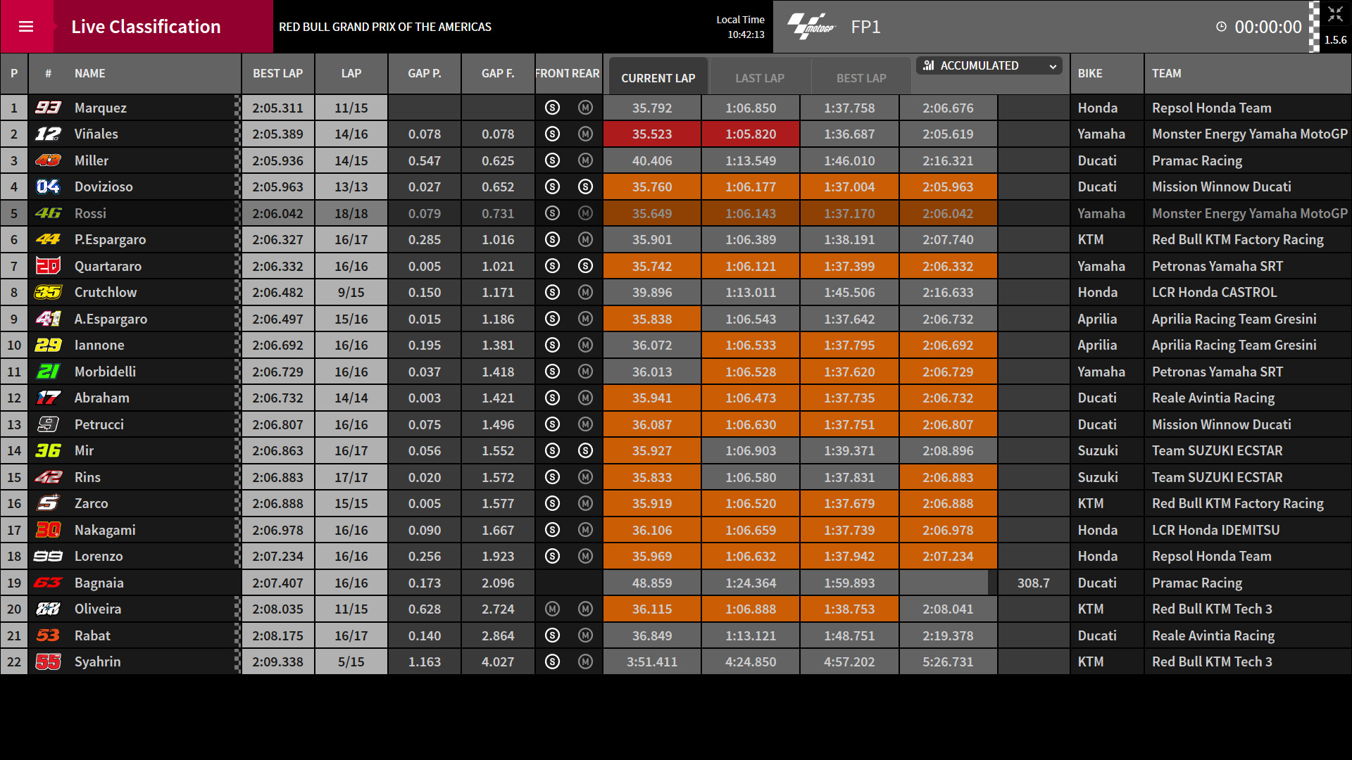Click the Live Classification title
The image size is (1352, 760).
(x=146, y=27)
